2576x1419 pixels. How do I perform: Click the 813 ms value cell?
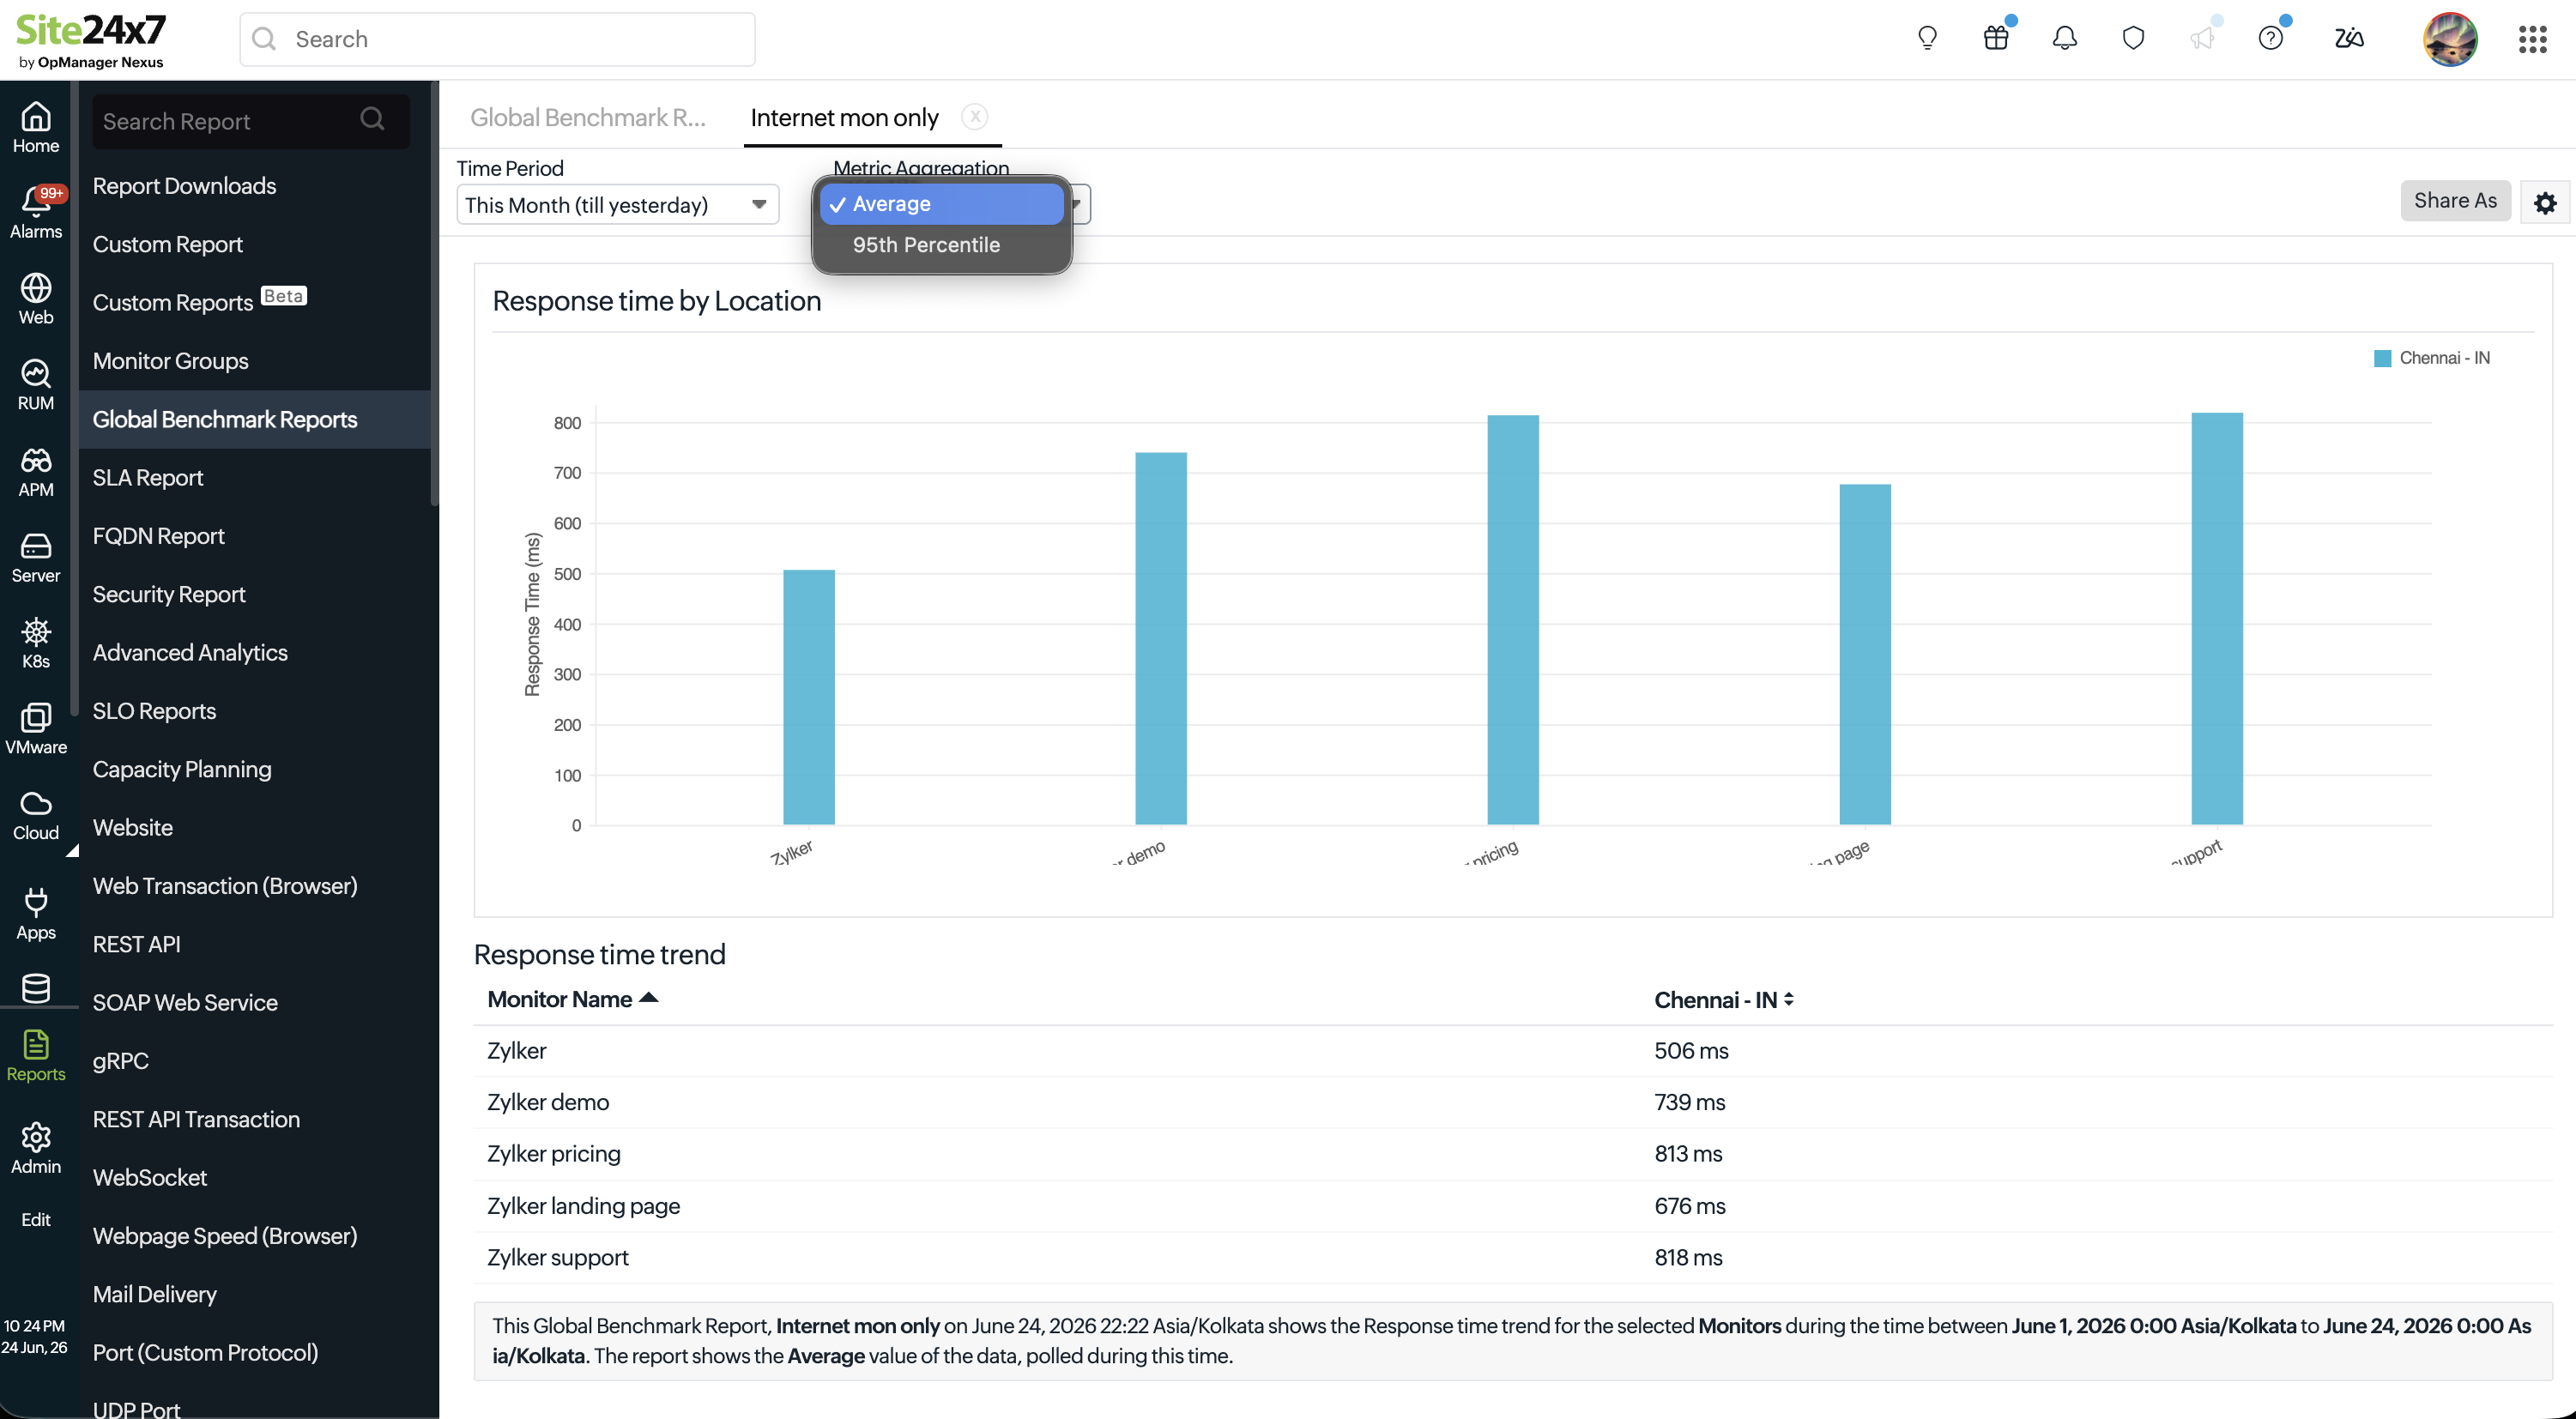click(1687, 1153)
